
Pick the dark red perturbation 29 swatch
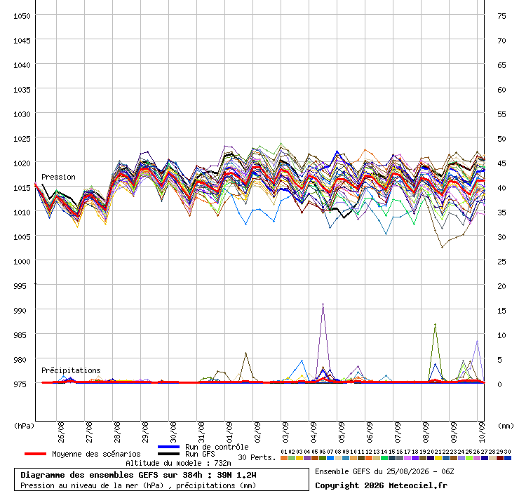[x=500, y=458]
